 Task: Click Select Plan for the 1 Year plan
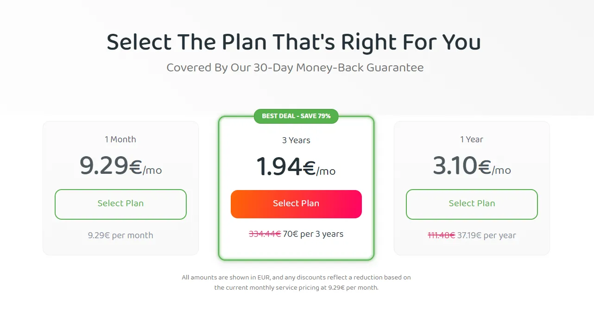472,204
